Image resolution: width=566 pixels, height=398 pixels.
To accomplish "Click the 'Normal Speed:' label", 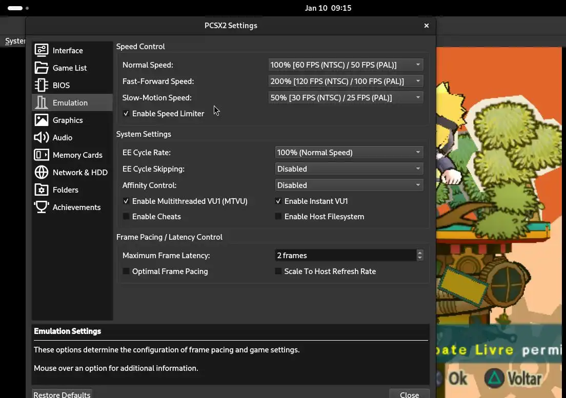I will point(148,65).
